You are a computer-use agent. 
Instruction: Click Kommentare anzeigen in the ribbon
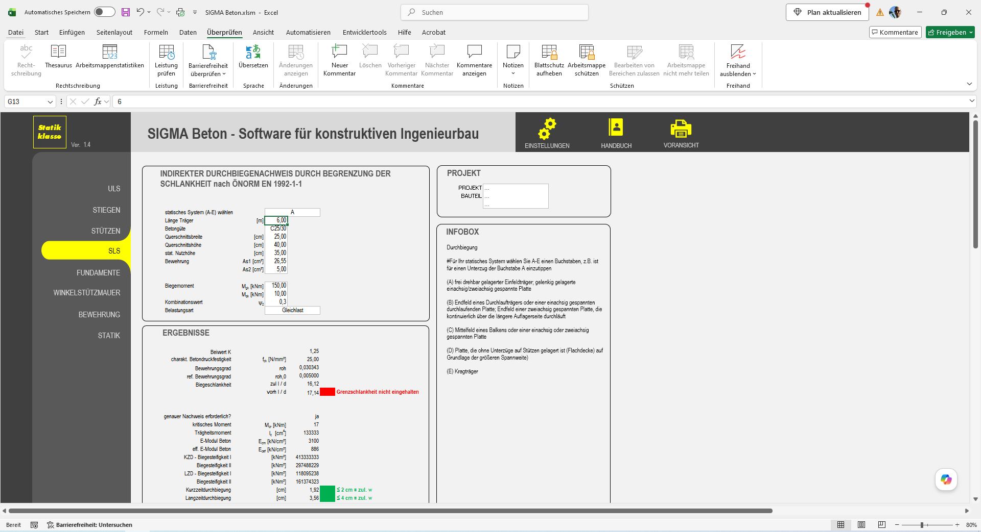click(x=474, y=60)
